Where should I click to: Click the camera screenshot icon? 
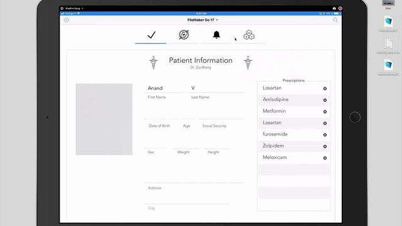(x=334, y=8)
